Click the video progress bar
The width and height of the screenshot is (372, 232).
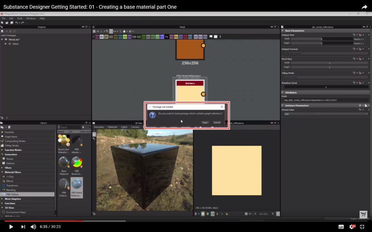tap(186, 221)
